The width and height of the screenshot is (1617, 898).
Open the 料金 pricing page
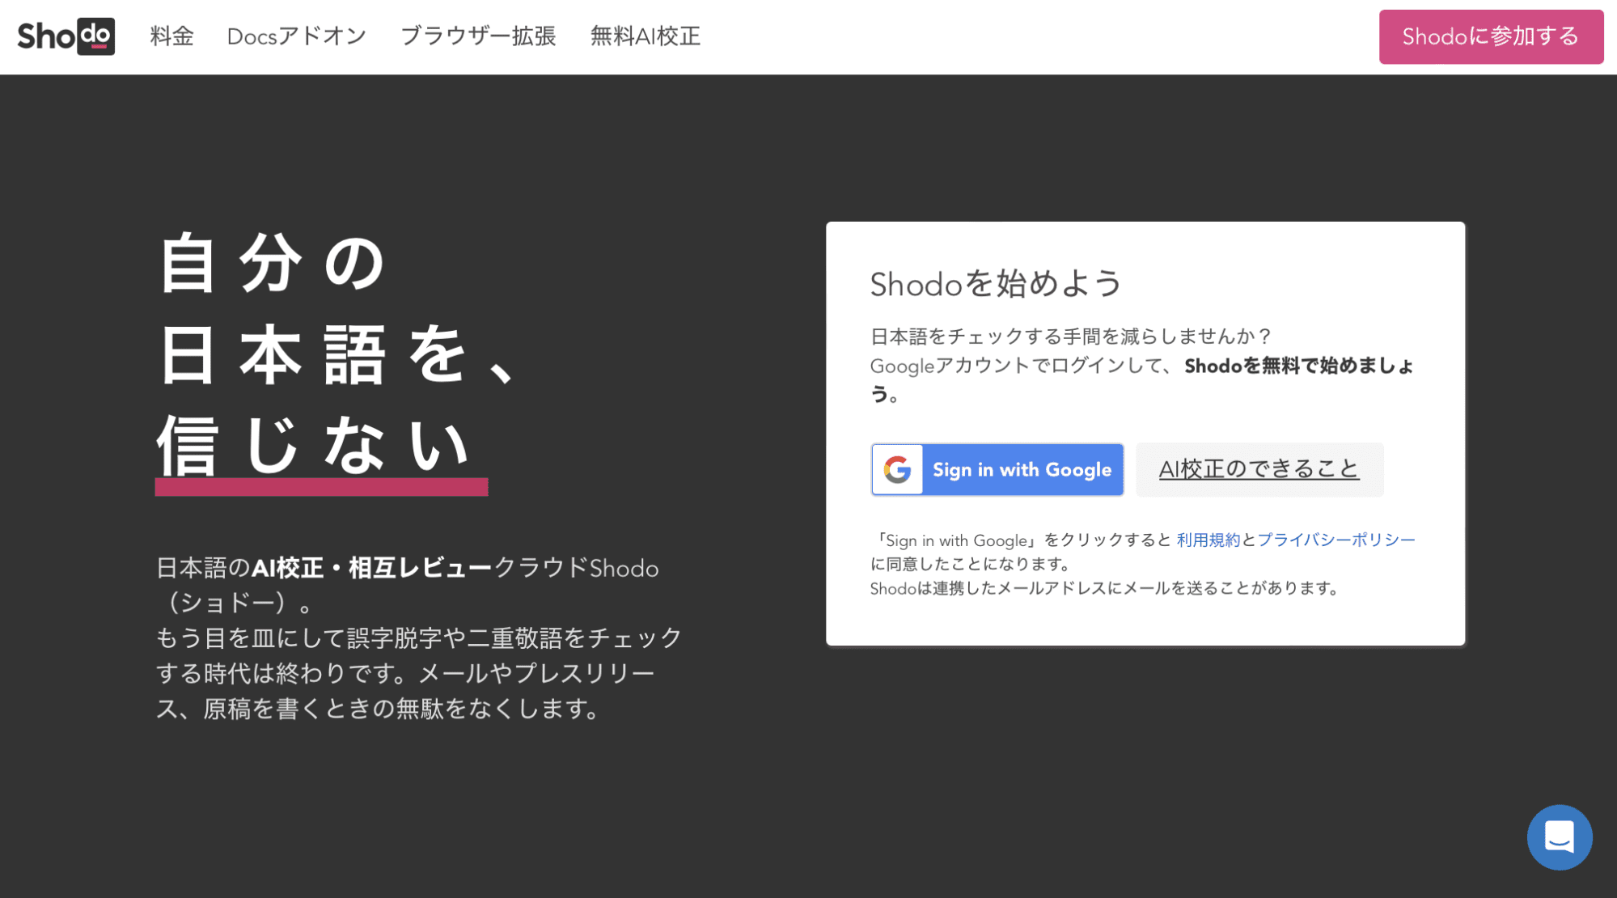(x=171, y=36)
